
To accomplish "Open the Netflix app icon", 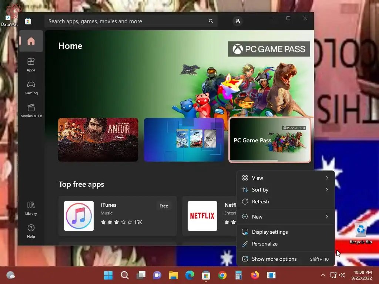I will (202, 216).
